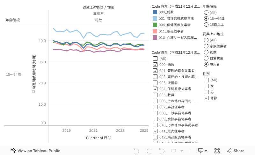
Task: Check the 003_技術者 checkbox
Action: [x=155, y=83]
